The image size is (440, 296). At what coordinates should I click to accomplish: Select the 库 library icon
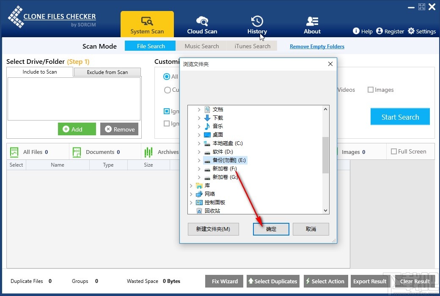199,186
